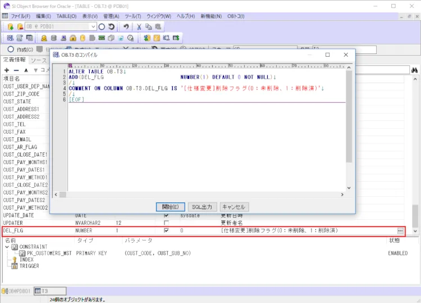Viewport: 421px width, 303px height.
Task: Click the T3 window tab at bottom
Action: 50,291
